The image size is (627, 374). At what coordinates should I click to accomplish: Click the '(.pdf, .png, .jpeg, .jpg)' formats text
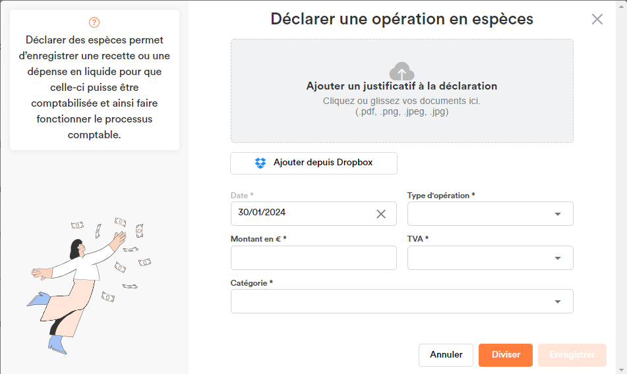tap(402, 112)
